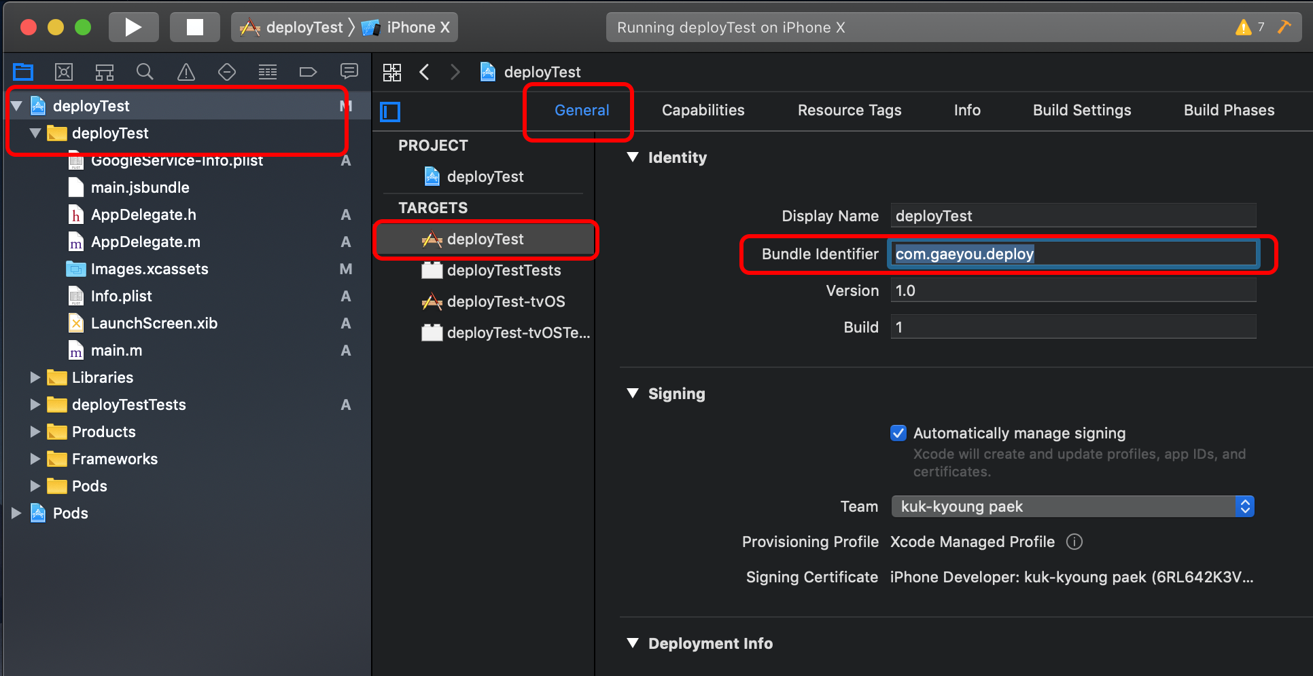The image size is (1313, 676).
Task: Expand the Products folder
Action: point(35,432)
